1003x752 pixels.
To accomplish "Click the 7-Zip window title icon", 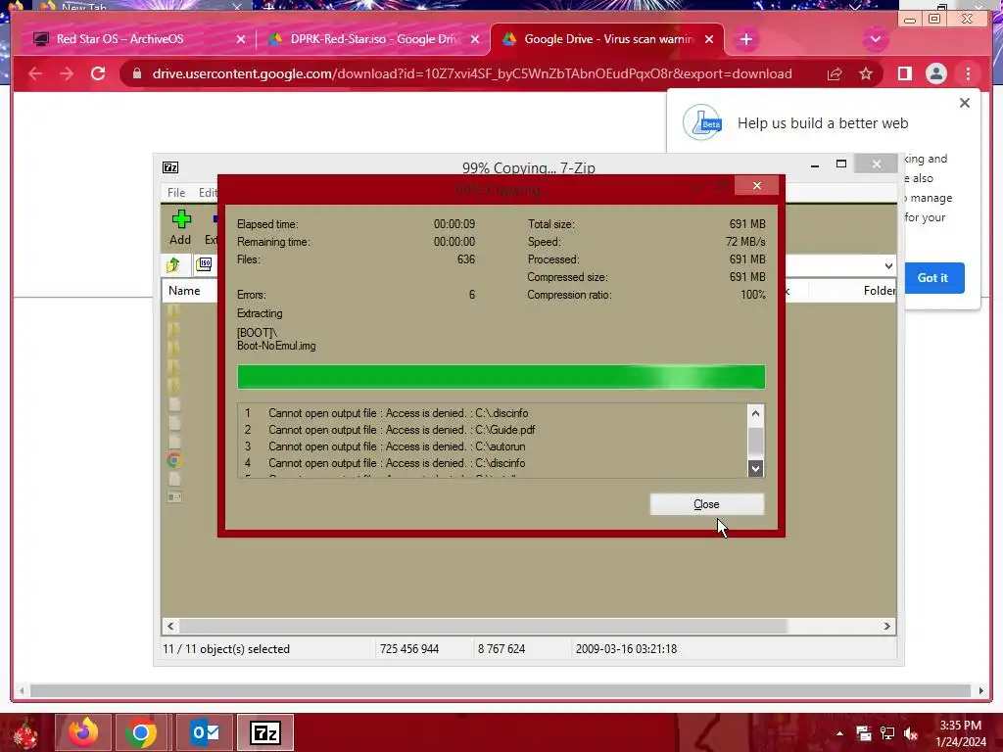I will point(170,167).
